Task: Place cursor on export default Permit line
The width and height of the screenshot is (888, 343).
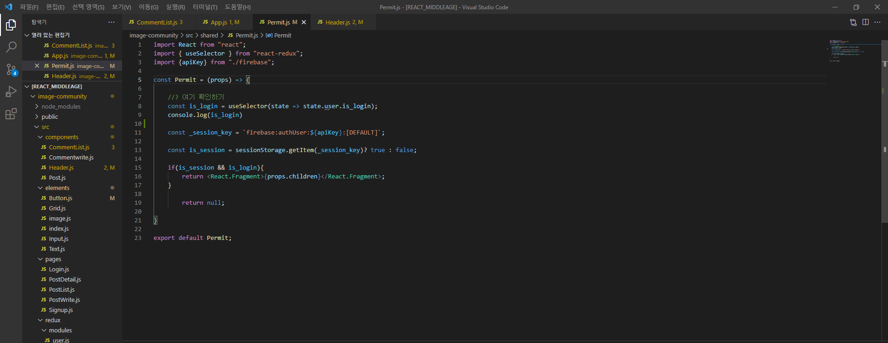Action: pos(192,238)
